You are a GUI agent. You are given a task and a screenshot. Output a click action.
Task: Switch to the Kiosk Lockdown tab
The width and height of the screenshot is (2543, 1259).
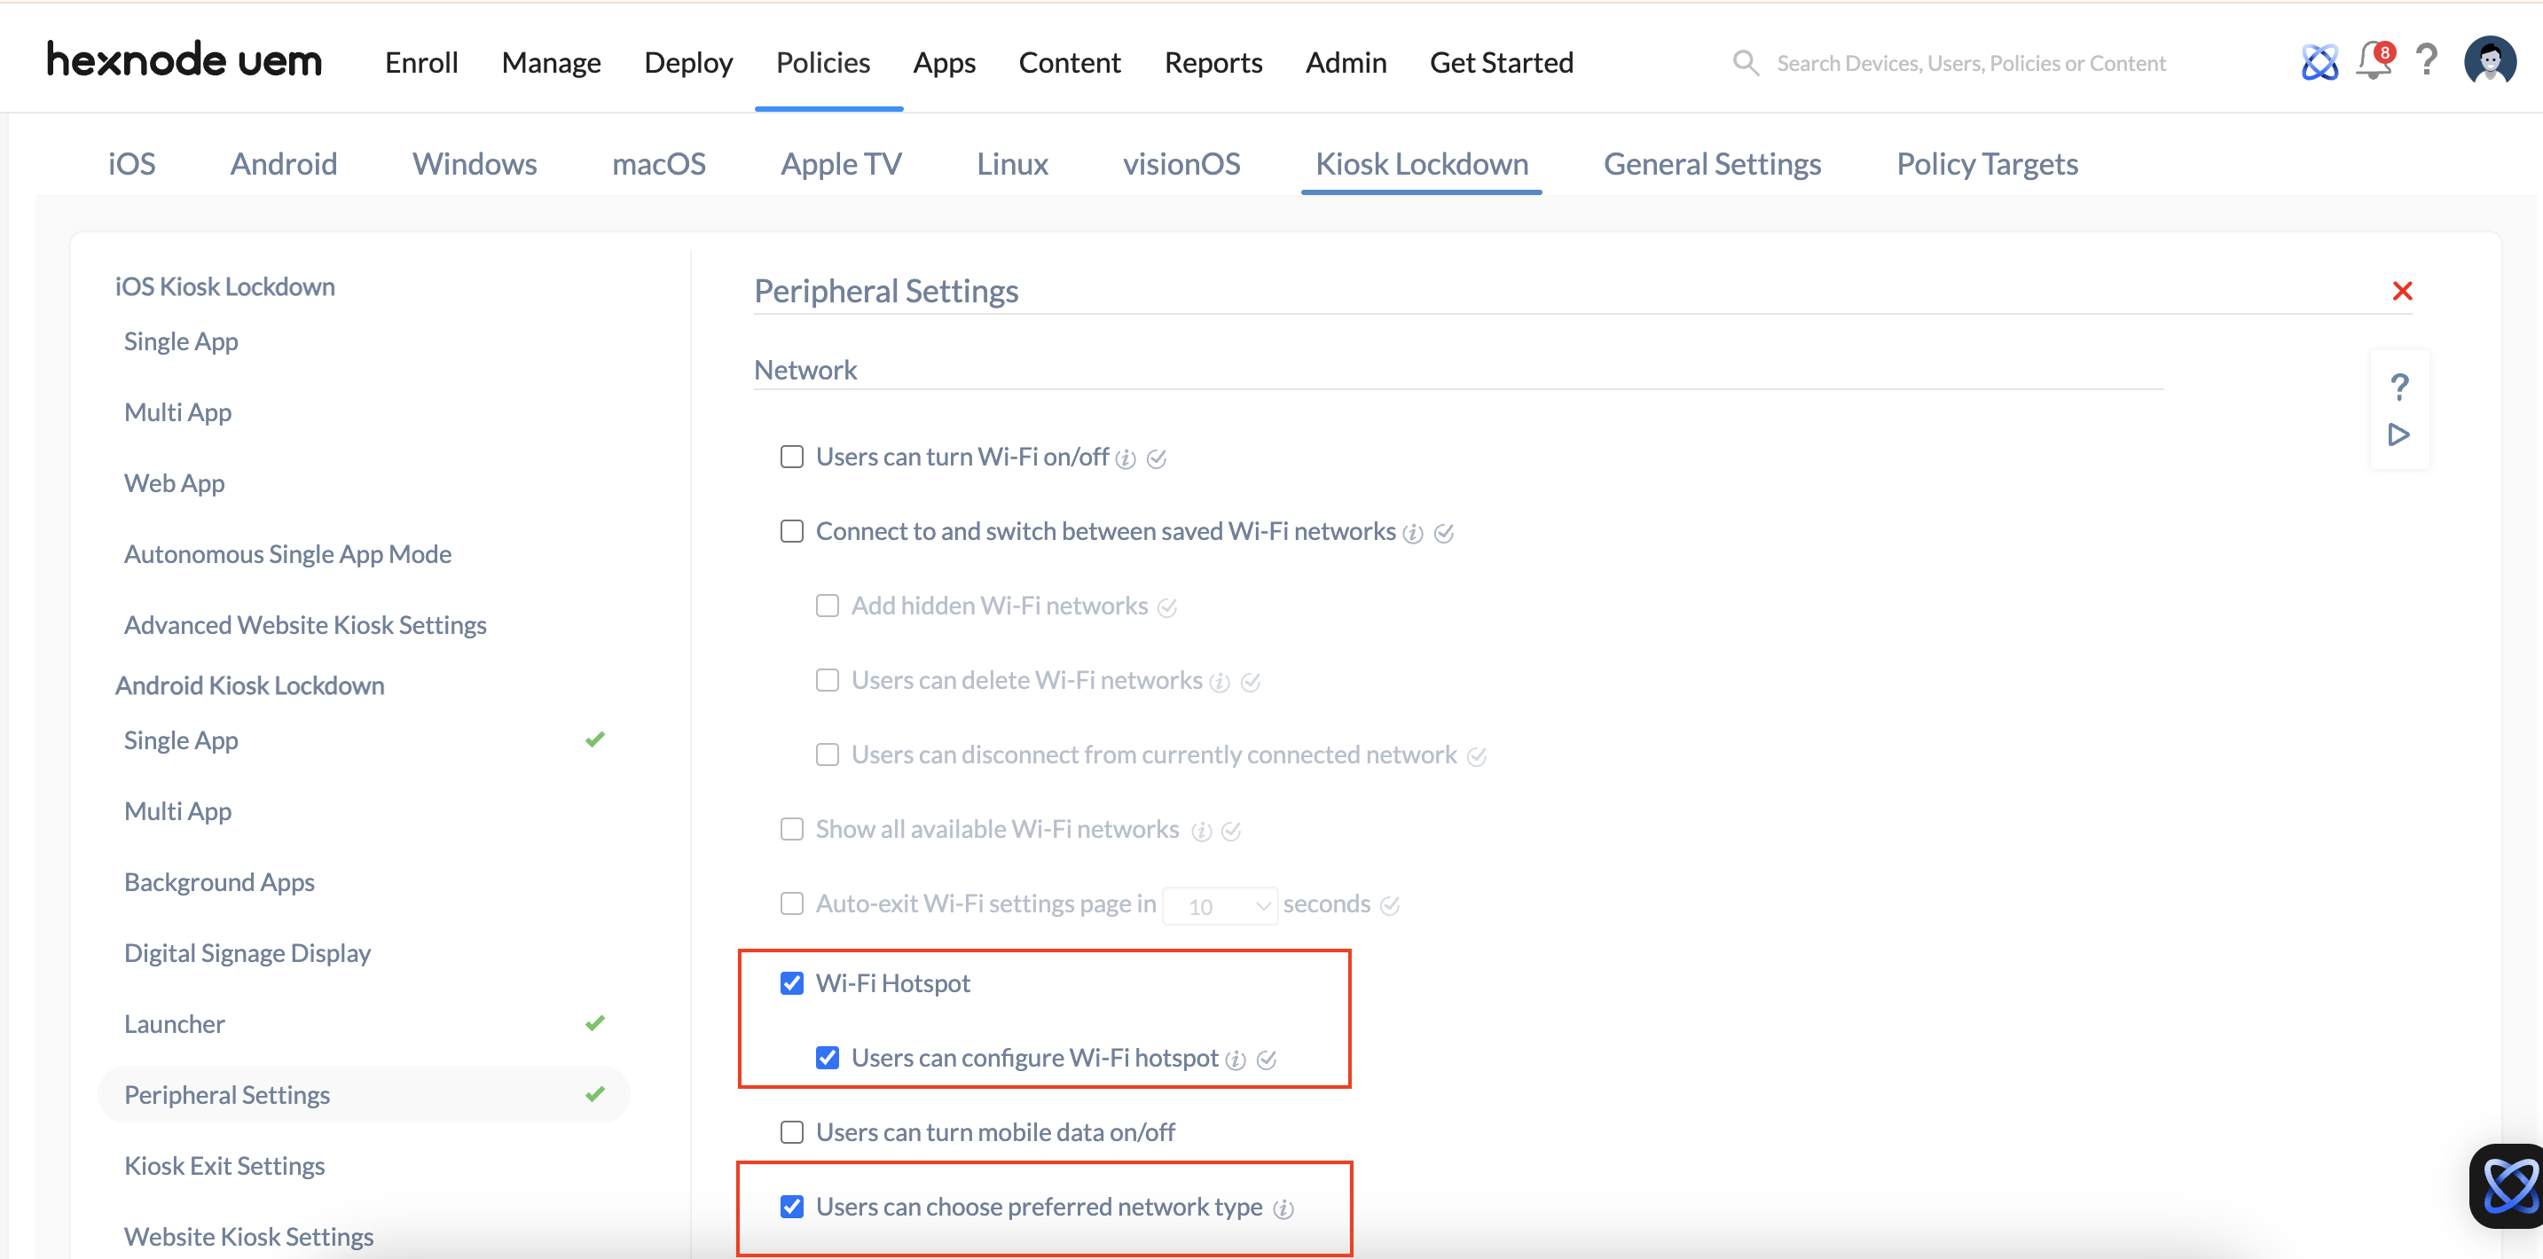pyautogui.click(x=1422, y=164)
